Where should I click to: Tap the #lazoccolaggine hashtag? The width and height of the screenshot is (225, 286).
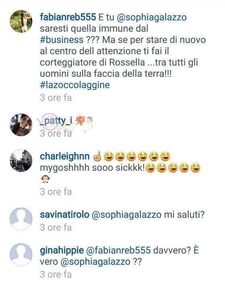75,85
